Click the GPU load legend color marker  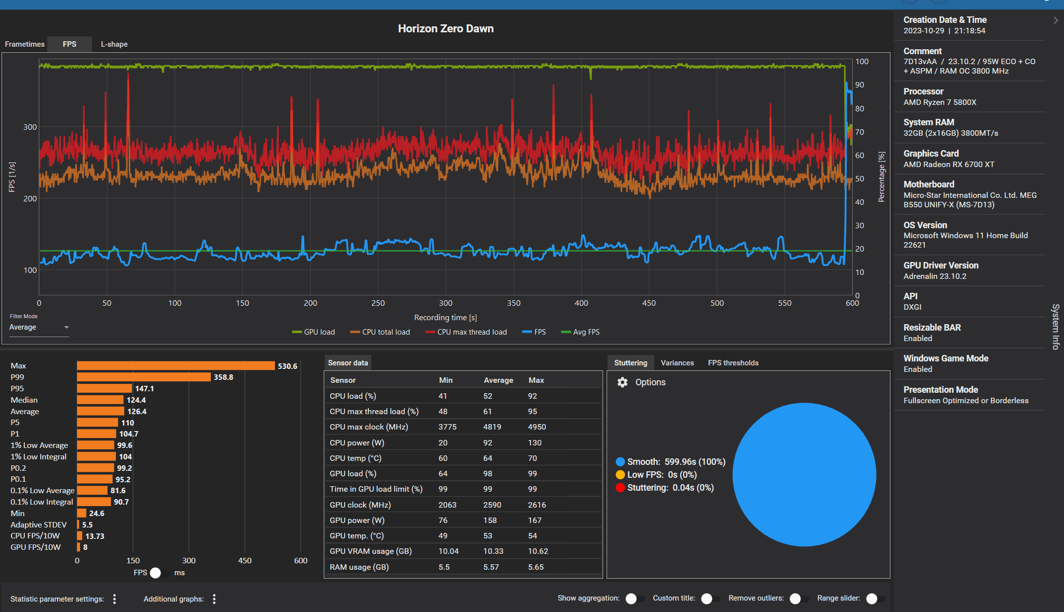[297, 332]
